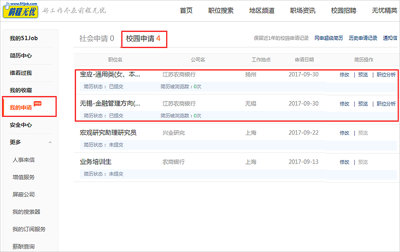
Task: Click 预览 for 业务培训生 application
Action: point(363,162)
